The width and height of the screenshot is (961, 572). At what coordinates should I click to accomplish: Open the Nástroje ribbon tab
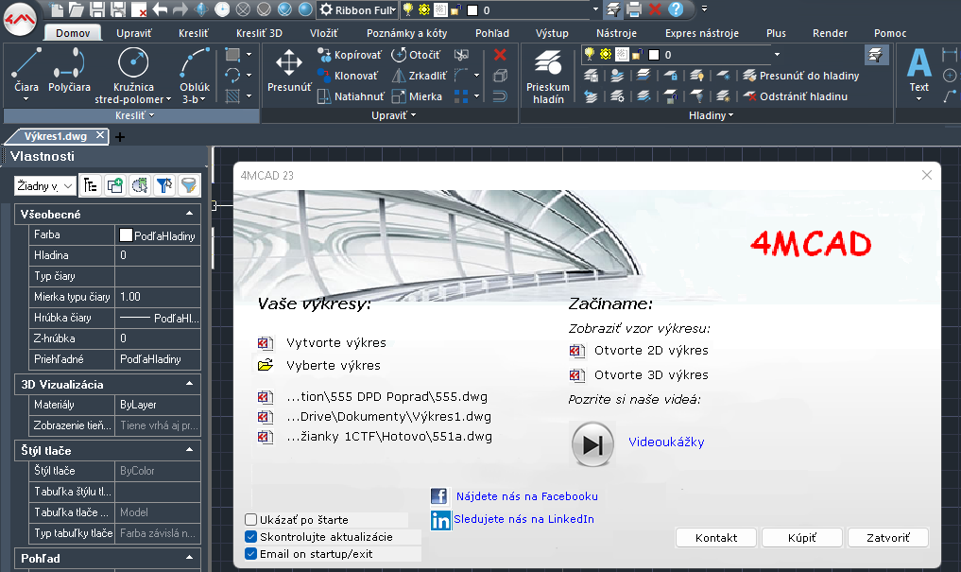tap(616, 33)
